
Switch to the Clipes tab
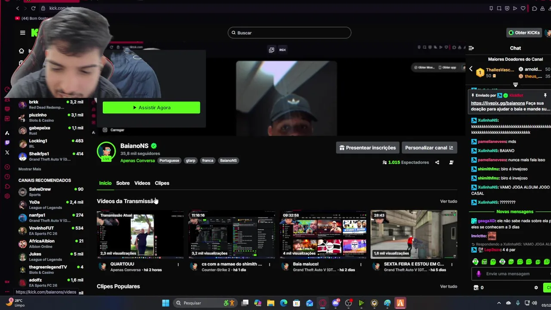(162, 183)
